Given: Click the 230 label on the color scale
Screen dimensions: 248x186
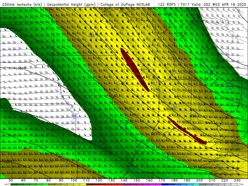Looking at the screenshot, I should (x=237, y=180).
